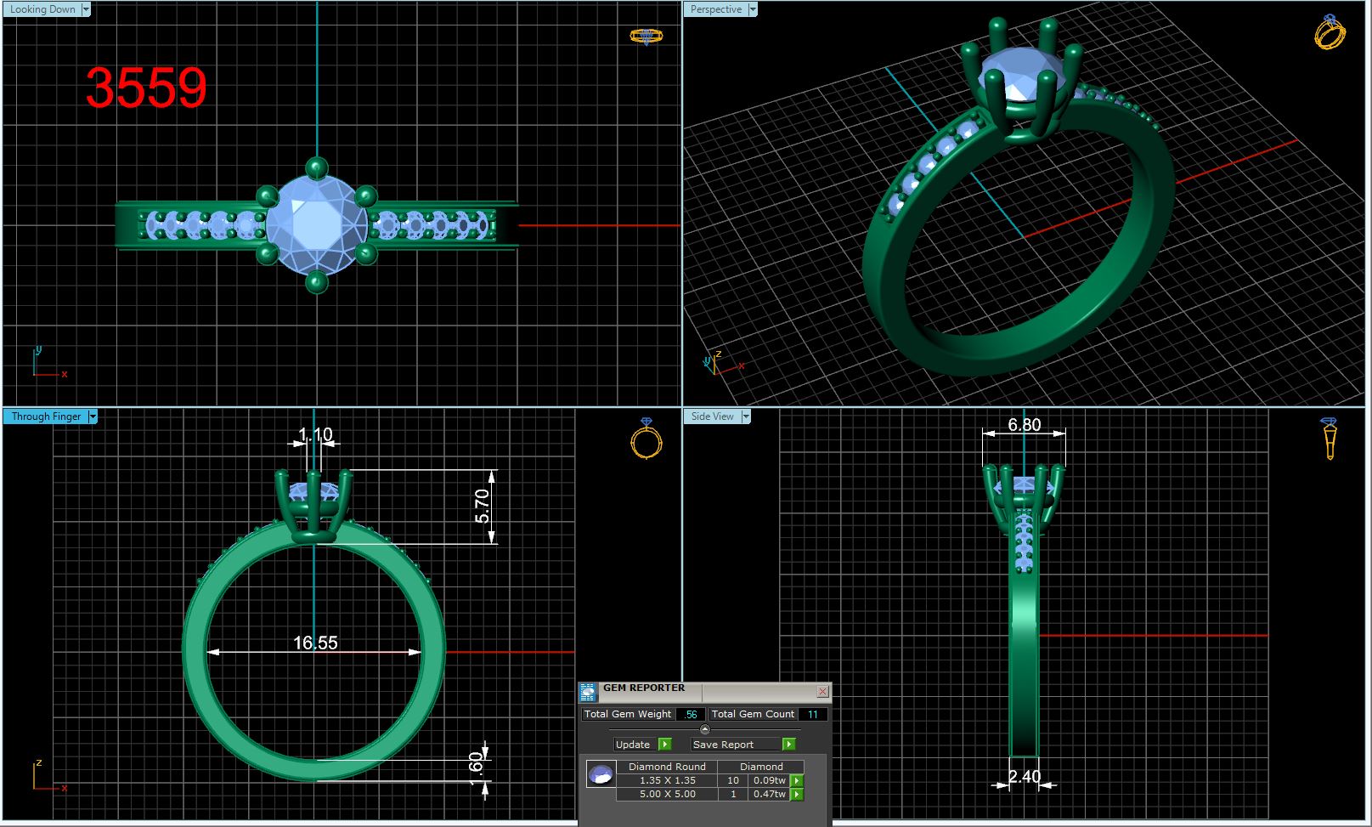Click the ring orientation icon in Perspective view
Screen dimensions: 1372x827
pyautogui.click(x=1330, y=32)
